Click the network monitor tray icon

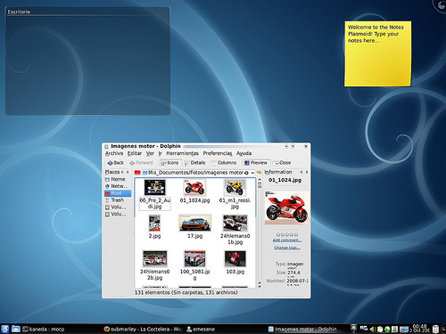[x=364, y=329]
